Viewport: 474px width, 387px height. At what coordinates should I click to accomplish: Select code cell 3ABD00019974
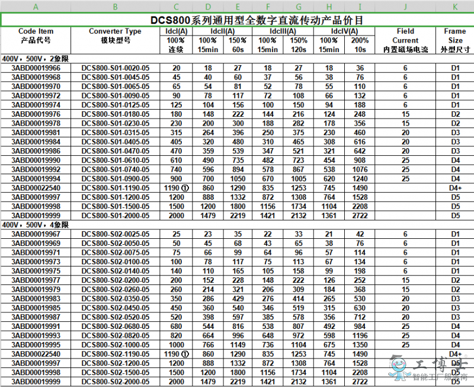click(x=36, y=105)
